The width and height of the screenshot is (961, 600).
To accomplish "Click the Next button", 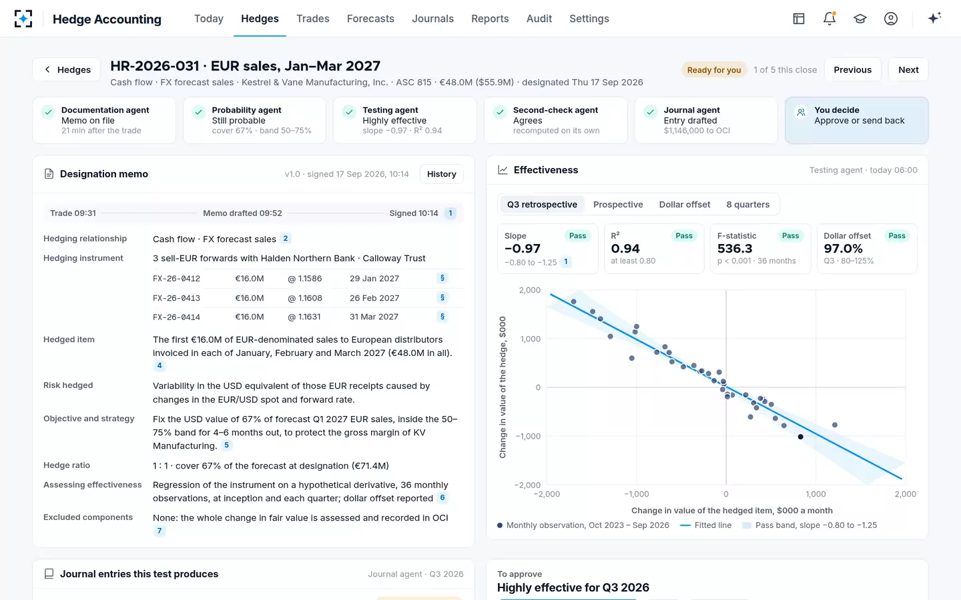I will pos(908,69).
